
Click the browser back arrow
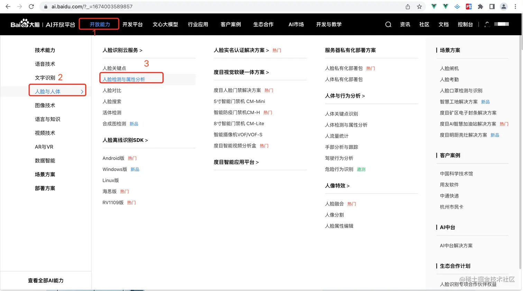click(8, 7)
